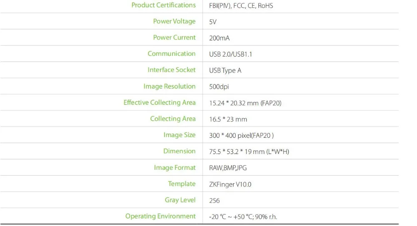Click the 200mA current value
417x226 pixels.
(219, 38)
